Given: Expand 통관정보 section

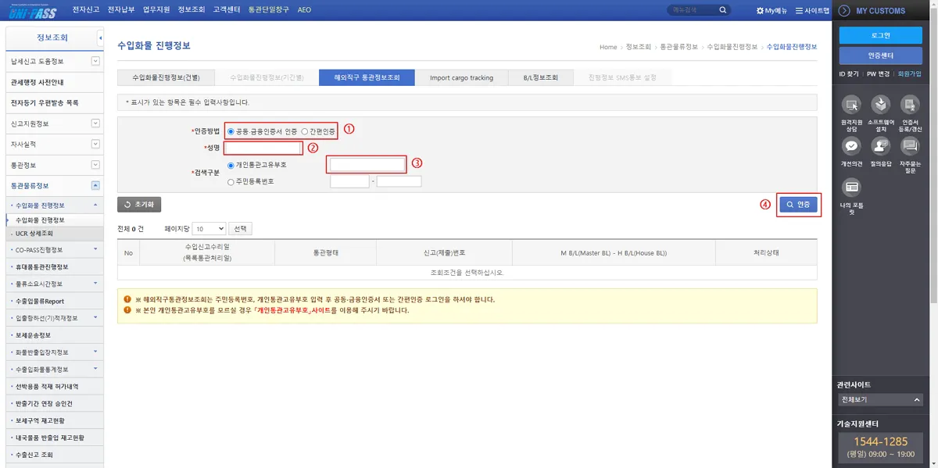Looking at the screenshot, I should pos(95,165).
